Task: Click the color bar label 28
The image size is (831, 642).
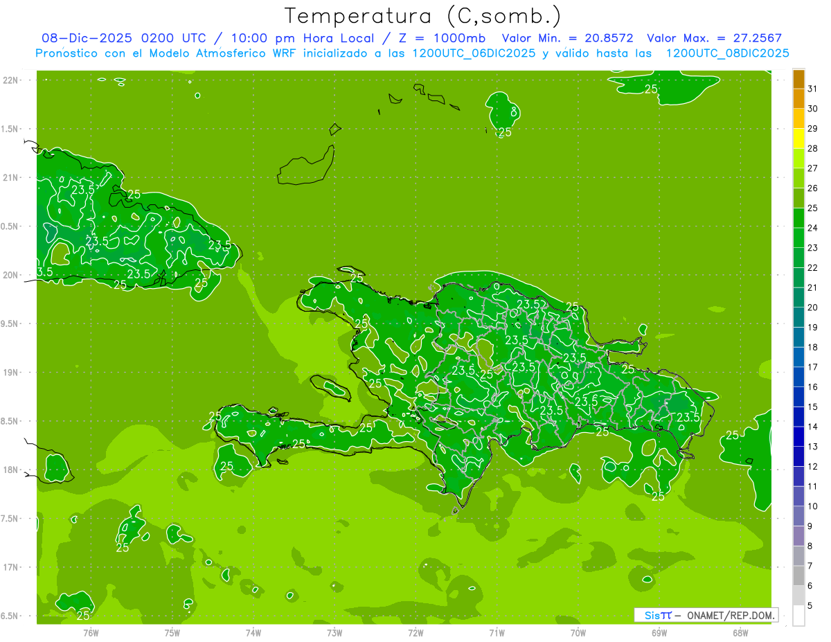Action: pyautogui.click(x=813, y=149)
